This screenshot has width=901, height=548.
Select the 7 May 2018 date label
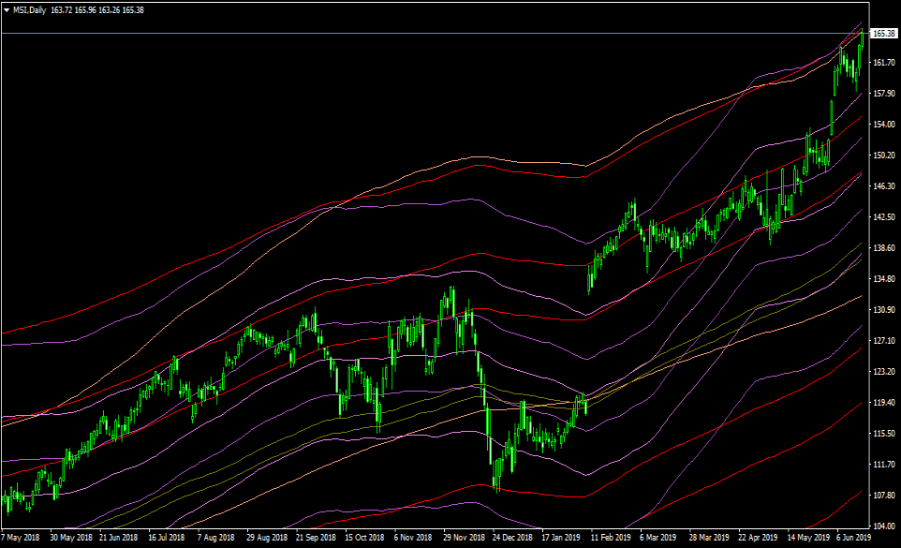point(21,539)
